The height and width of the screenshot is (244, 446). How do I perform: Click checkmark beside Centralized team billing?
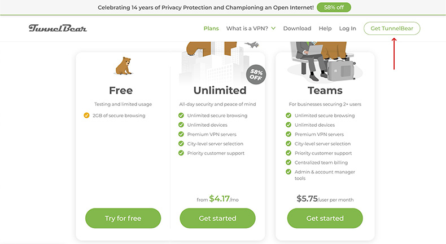click(288, 162)
